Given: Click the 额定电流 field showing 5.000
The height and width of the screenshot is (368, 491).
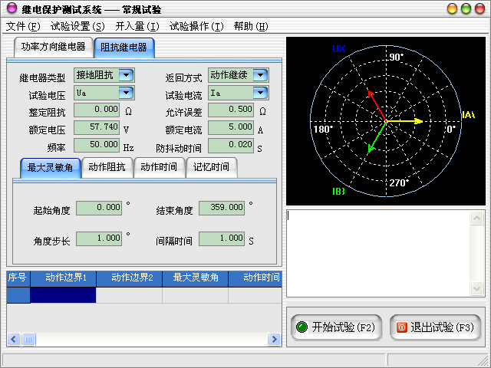Looking at the screenshot, I should pyautogui.click(x=231, y=127).
